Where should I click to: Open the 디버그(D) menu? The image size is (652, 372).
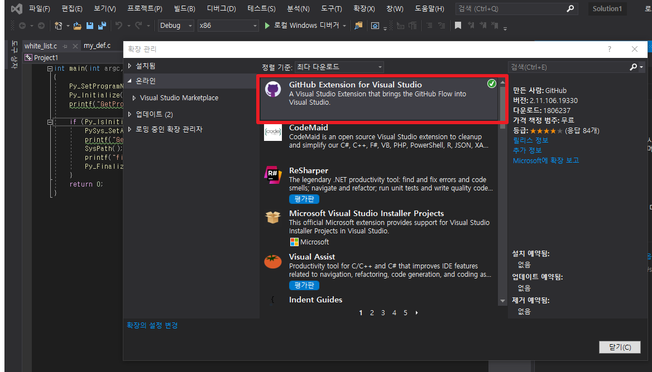pyautogui.click(x=221, y=8)
